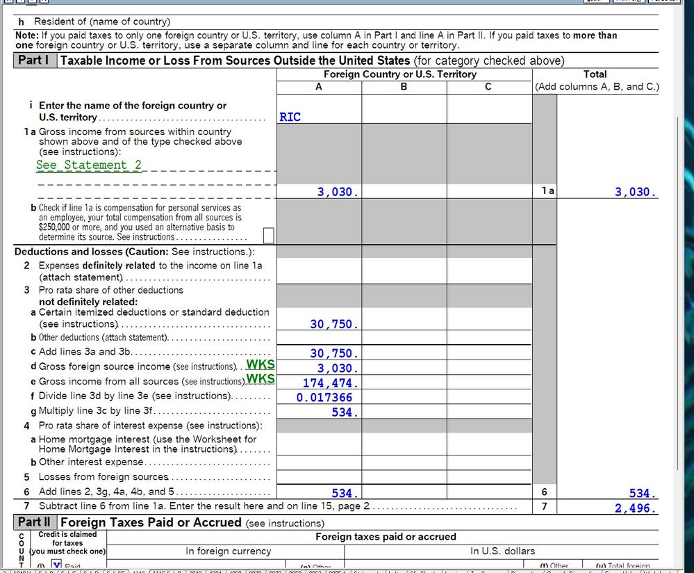Toggle the Paid credit checkbox in Part II
694x573 pixels.
[x=58, y=567]
